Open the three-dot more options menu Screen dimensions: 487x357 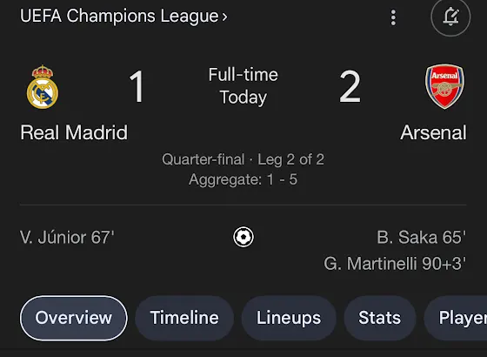[x=393, y=17]
